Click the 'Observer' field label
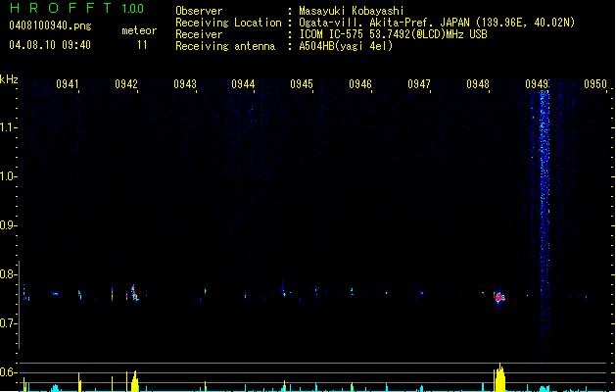The height and width of the screenshot is (392, 616). 199,11
